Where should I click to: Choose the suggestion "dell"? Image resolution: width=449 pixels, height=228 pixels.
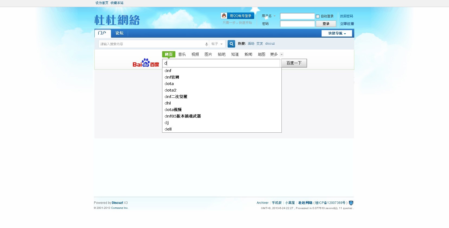coord(222,129)
